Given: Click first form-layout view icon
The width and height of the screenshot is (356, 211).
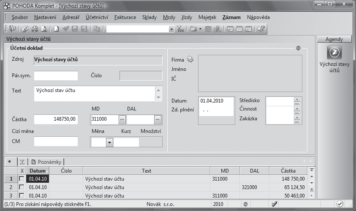Looking at the screenshot, I should coord(230,29).
